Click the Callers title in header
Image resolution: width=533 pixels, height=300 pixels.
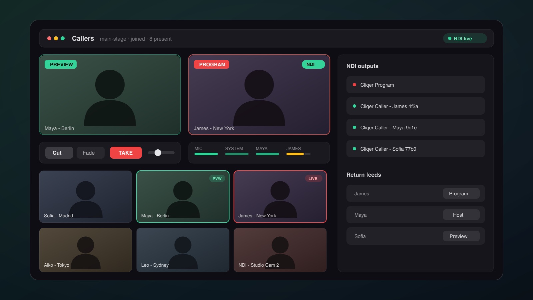point(83,38)
